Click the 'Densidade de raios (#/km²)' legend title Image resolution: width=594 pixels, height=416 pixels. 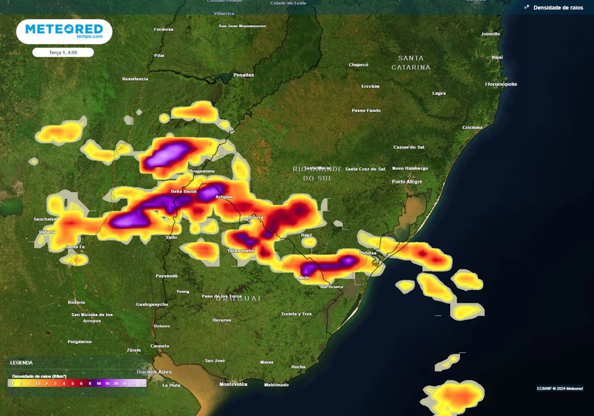39,376
